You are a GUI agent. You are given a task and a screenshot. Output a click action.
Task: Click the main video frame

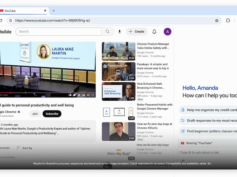[48, 69]
